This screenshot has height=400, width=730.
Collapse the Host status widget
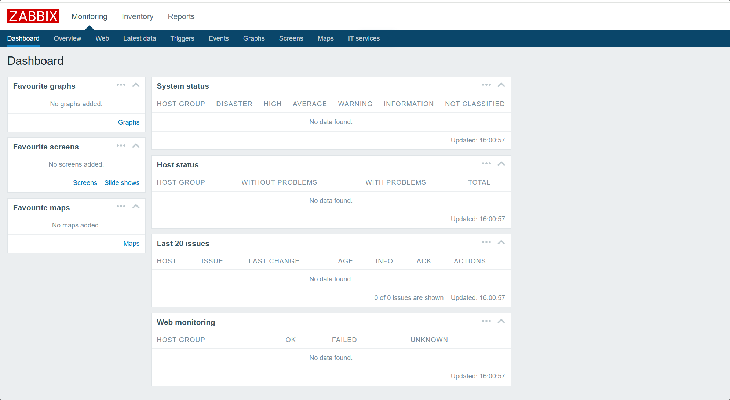501,164
